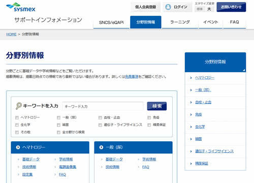Click the magnifying glass keyword icon
This screenshot has height=183, width=254.
click(19, 106)
